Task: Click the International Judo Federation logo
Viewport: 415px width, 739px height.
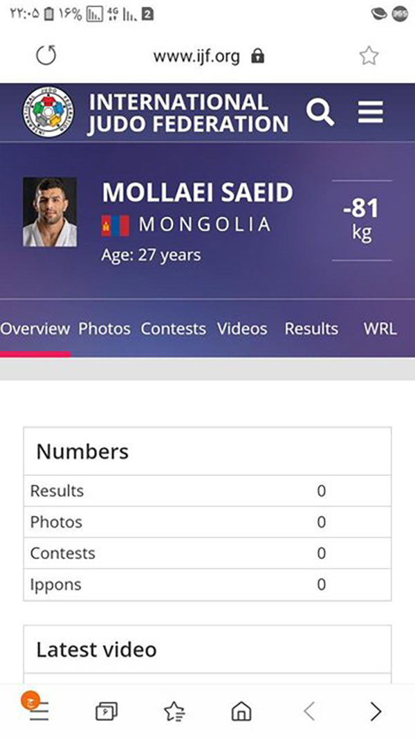Action: click(x=48, y=112)
